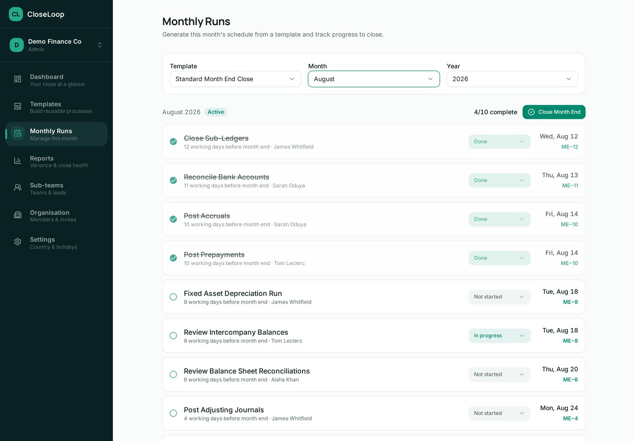This screenshot has width=635, height=441.
Task: Mark Fixed Asset Depreciation Run complete
Action: pos(173,297)
